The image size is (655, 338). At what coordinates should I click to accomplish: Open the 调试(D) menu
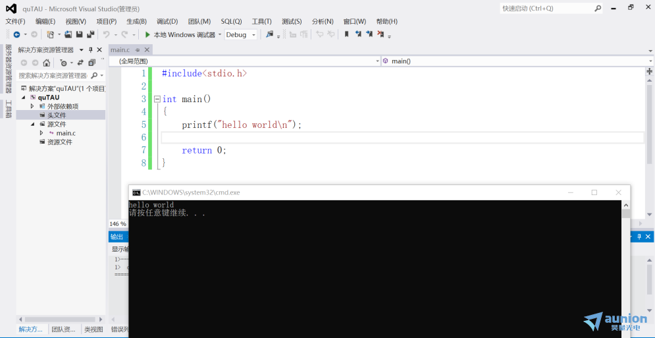(x=167, y=21)
